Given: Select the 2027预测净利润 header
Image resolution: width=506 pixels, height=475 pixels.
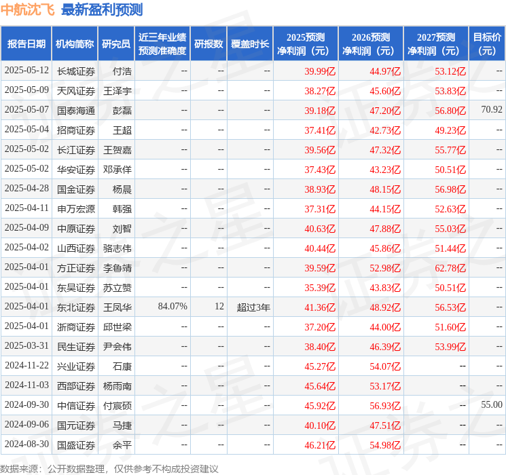Looking at the screenshot, I should tap(436, 44).
